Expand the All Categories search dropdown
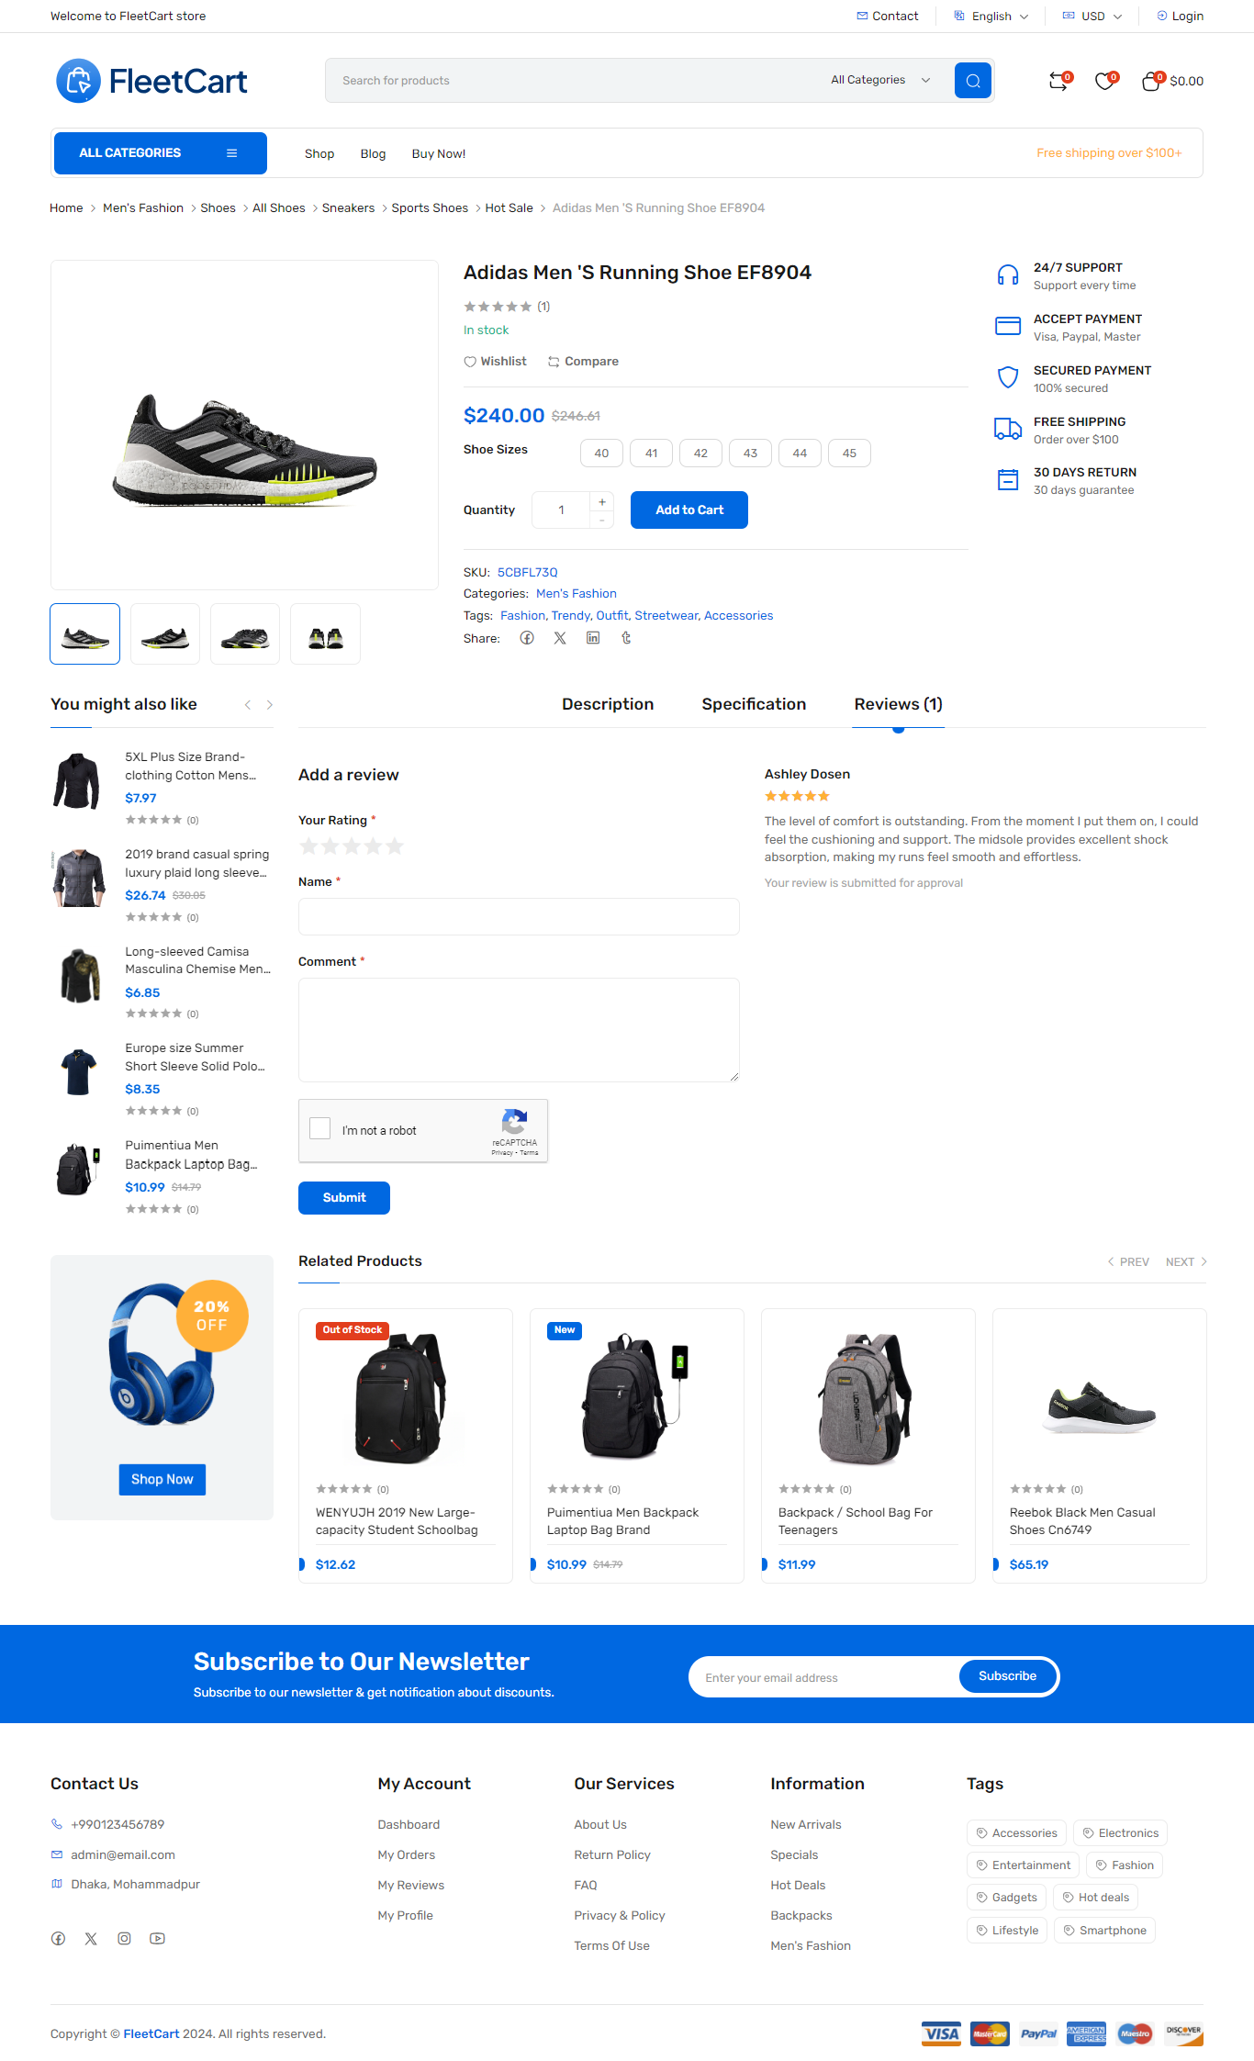Image resolution: width=1254 pixels, height=2061 pixels. [x=880, y=81]
